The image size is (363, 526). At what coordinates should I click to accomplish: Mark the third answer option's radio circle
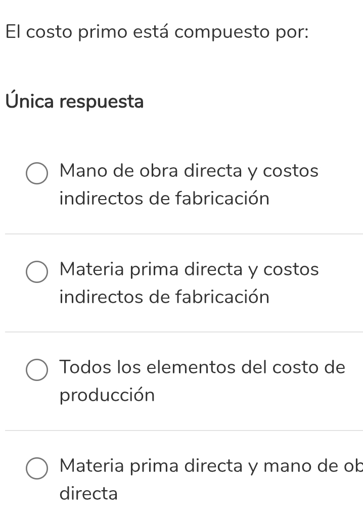37,370
